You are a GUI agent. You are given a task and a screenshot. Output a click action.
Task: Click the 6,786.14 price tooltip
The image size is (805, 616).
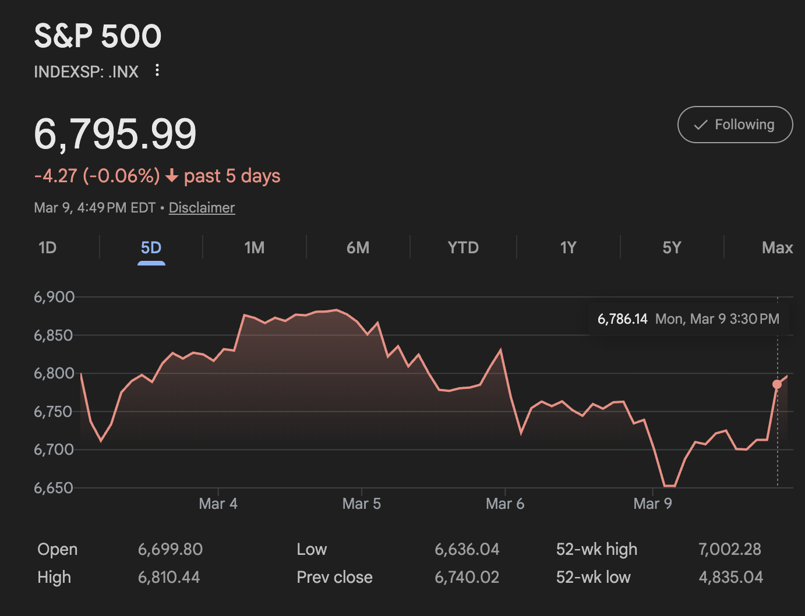tap(623, 318)
